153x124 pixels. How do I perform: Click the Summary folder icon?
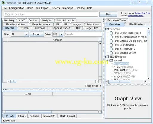pyautogui.click(x=107, y=29)
